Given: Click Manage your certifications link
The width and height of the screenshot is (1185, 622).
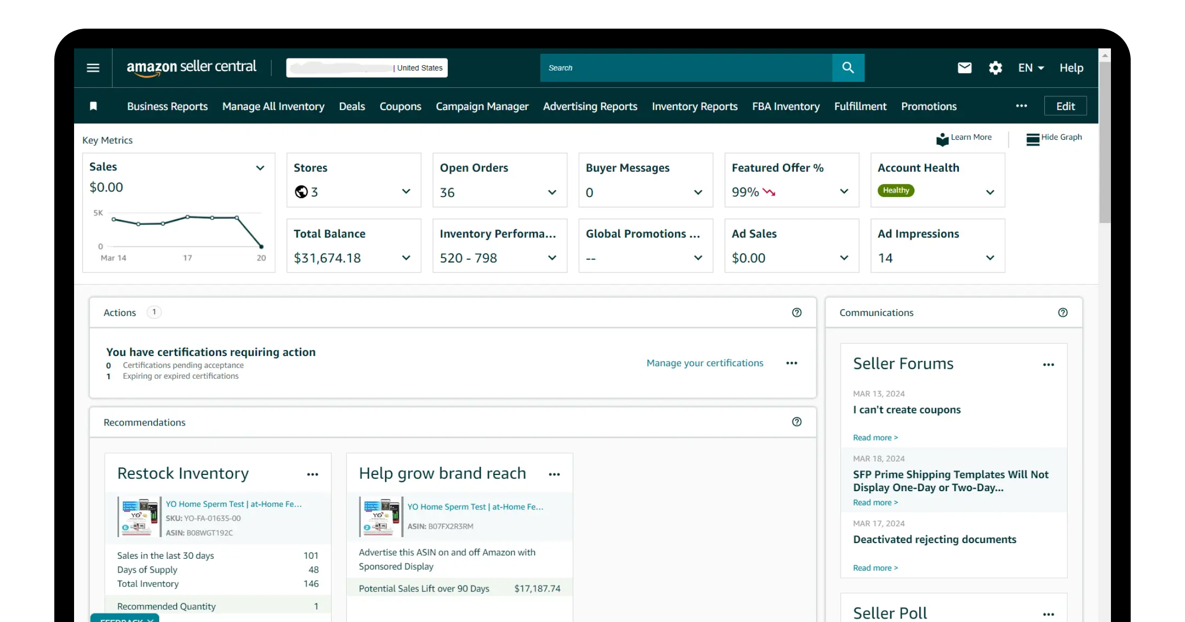Looking at the screenshot, I should [705, 363].
